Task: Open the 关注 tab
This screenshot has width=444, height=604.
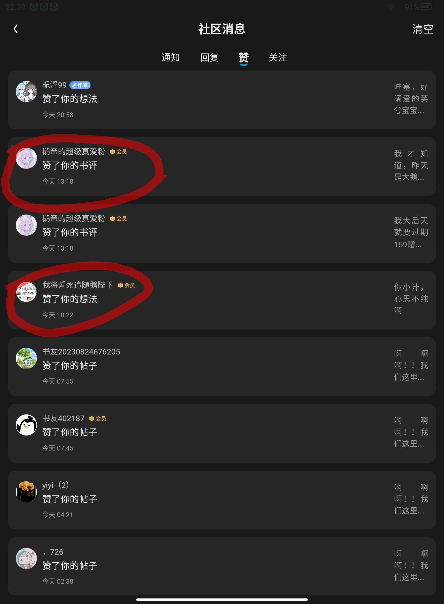Action: pyautogui.click(x=278, y=58)
